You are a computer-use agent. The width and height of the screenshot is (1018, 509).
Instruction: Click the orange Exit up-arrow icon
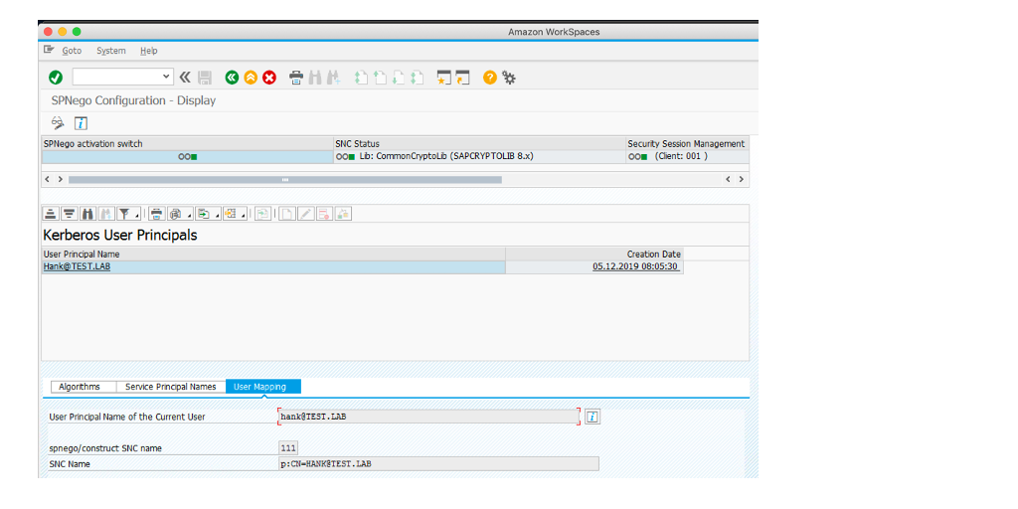pos(251,78)
